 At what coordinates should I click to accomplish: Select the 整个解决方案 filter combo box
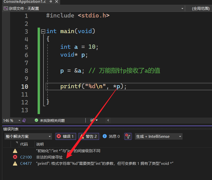click(x=28, y=137)
